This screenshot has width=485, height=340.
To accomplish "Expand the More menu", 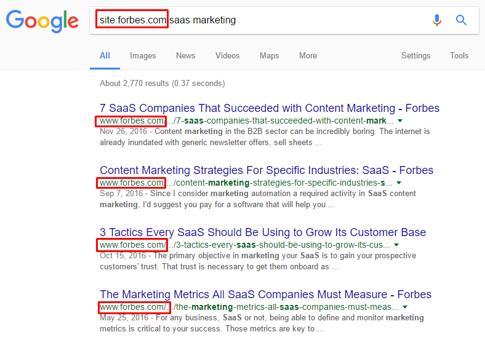I will click(308, 55).
